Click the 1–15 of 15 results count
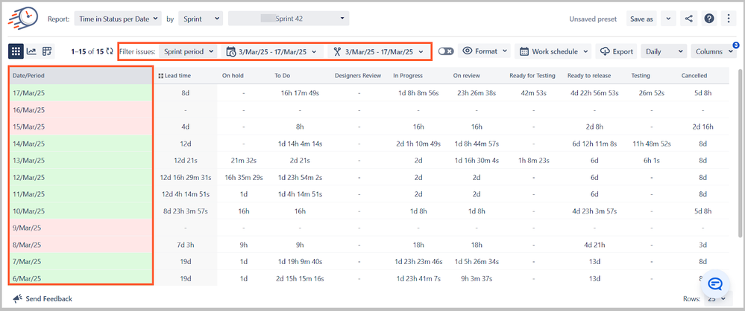745x311 pixels. (x=87, y=51)
